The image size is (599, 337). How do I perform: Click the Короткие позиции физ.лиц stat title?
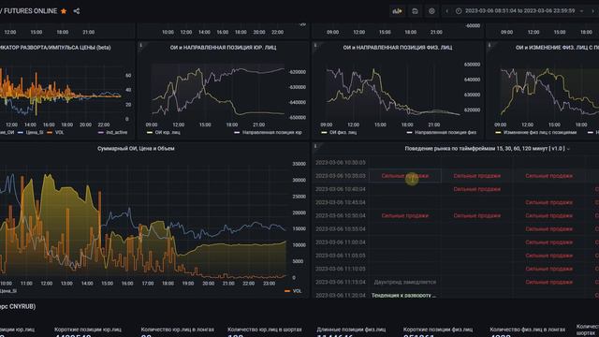tap(438, 330)
